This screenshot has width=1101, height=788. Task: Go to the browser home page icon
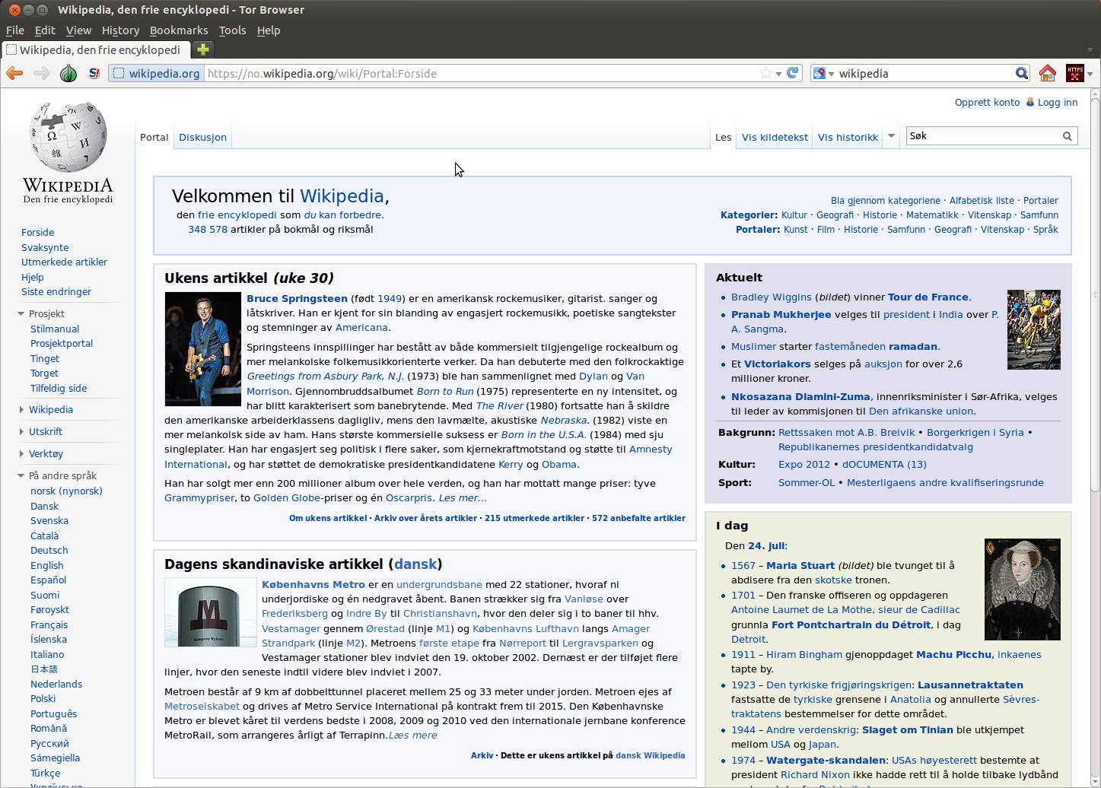(x=1048, y=73)
